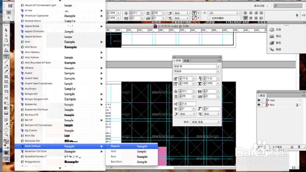306x172 pixels.
Task: Select the Free Transform tool
Action: click(6, 103)
